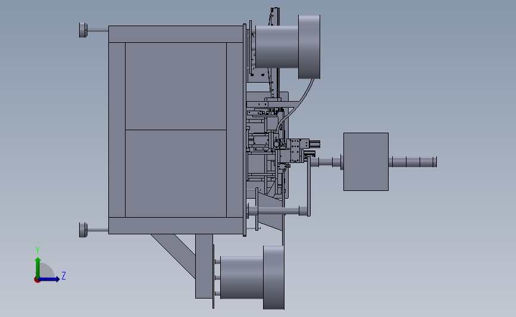This screenshot has height=317, width=516.
Task: Select the lower spool's large flange
Action: point(273,278)
